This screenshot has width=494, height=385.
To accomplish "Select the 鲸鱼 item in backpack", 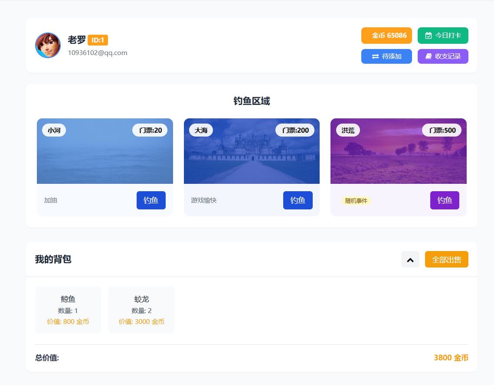I will pyautogui.click(x=68, y=310).
